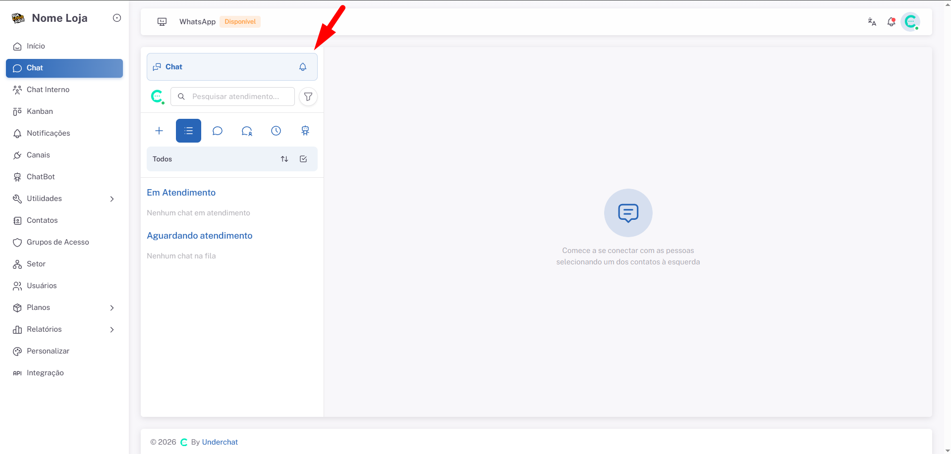Click the Grupos de Acesso shield icon
The width and height of the screenshot is (951, 454).
point(17,243)
